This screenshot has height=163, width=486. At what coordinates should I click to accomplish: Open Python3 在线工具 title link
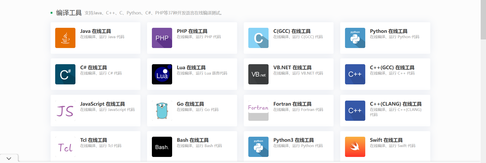(294, 140)
